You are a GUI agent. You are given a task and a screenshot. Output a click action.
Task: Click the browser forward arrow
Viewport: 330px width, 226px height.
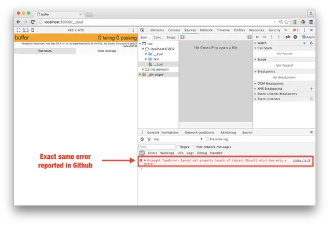click(x=25, y=22)
